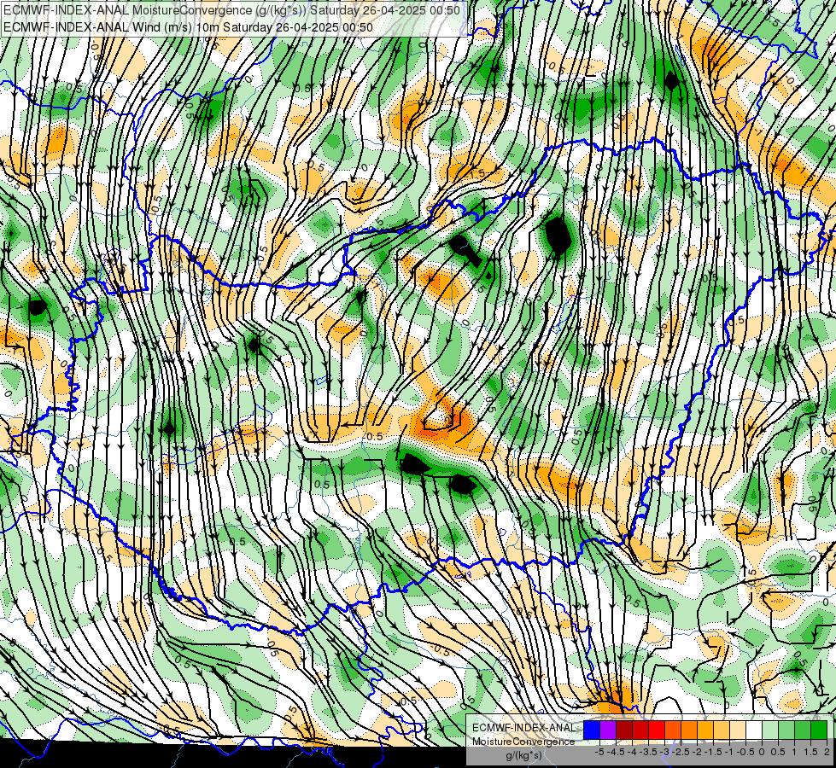Click the legend's 2 tick label at right end
Screen dimensions: 836x768
827,752
